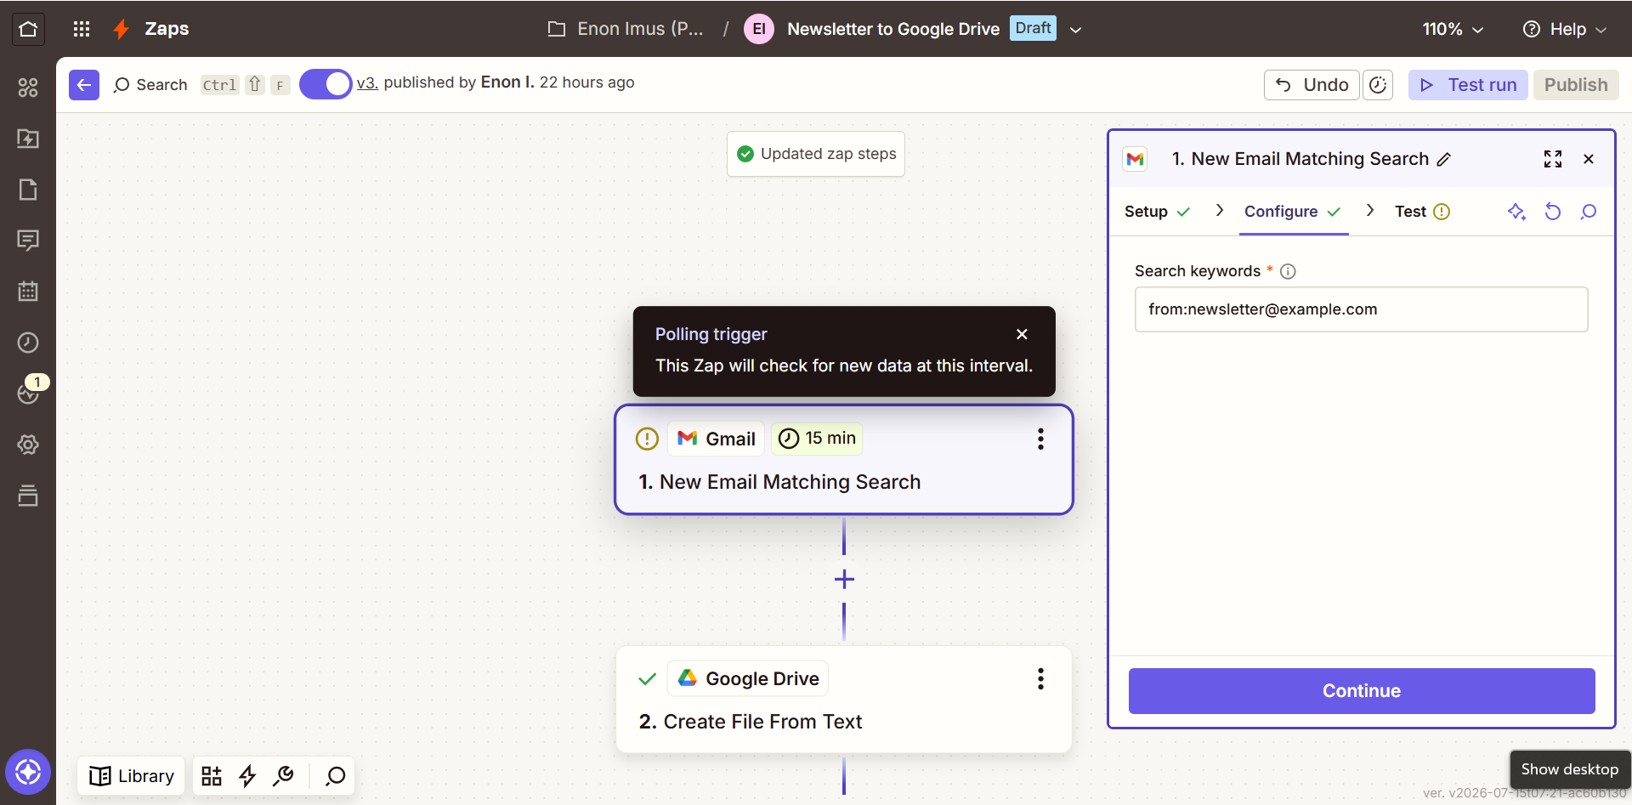Click the wrench tool icon

coord(284,775)
